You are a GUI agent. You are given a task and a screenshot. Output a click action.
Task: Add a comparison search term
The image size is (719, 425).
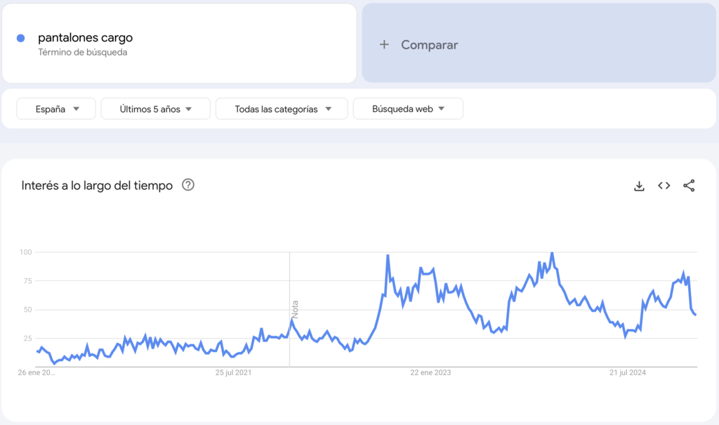click(x=429, y=44)
